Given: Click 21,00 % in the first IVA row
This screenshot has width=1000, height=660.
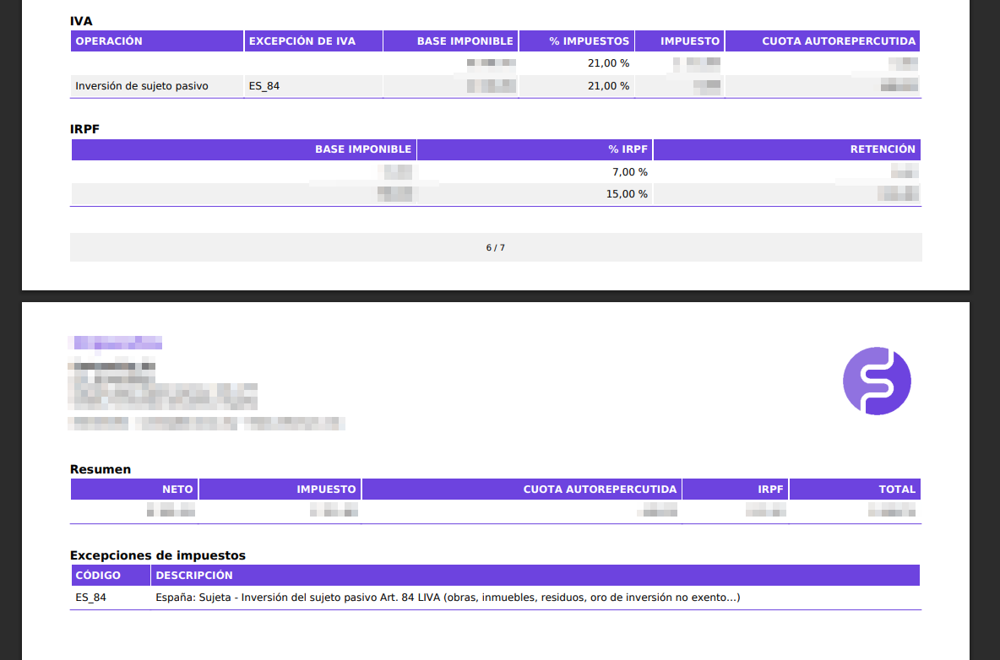Looking at the screenshot, I should point(608,63).
